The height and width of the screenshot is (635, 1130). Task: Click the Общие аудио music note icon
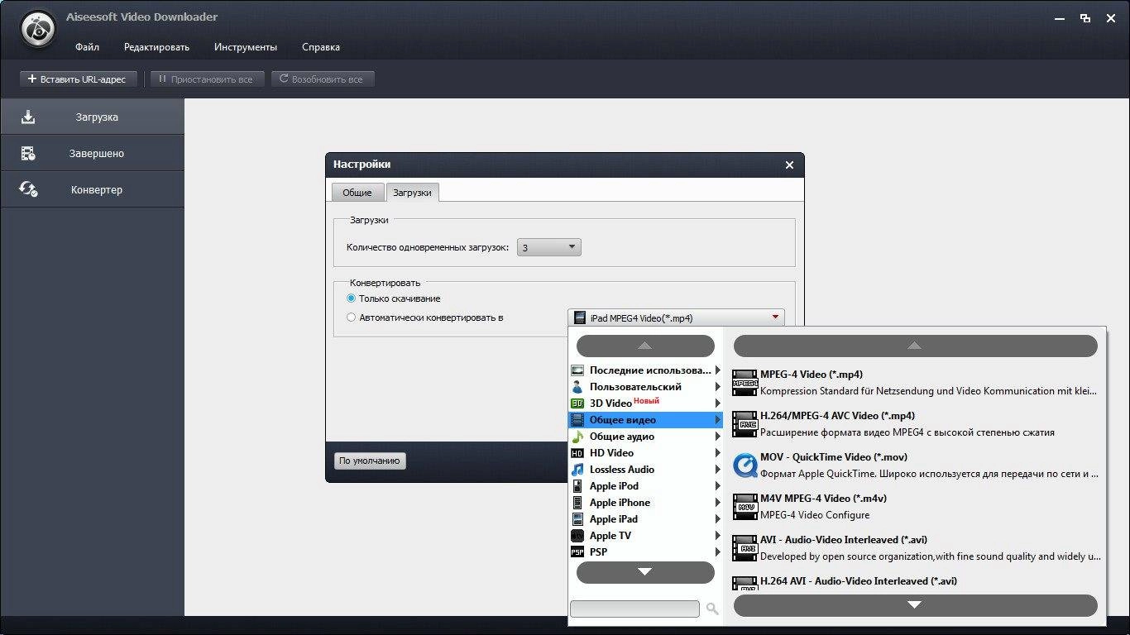pos(577,437)
